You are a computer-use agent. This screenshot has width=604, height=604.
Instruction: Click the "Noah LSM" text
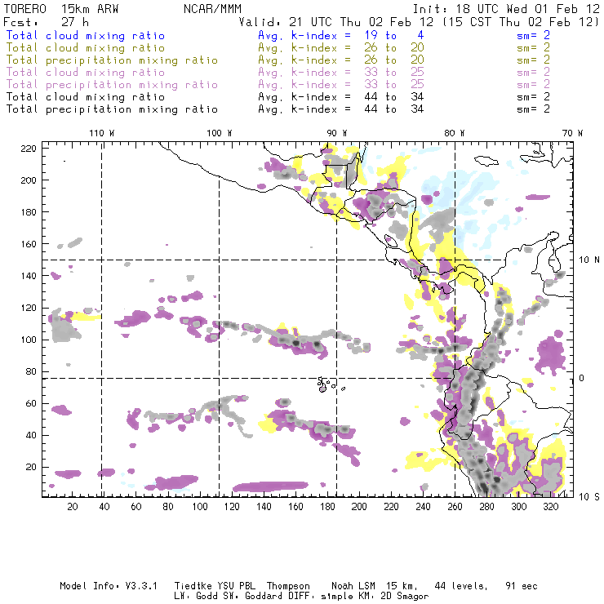pyautogui.click(x=353, y=586)
